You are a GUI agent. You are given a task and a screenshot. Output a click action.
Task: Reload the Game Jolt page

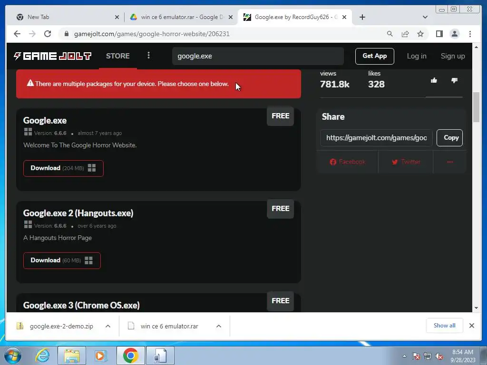click(x=48, y=34)
